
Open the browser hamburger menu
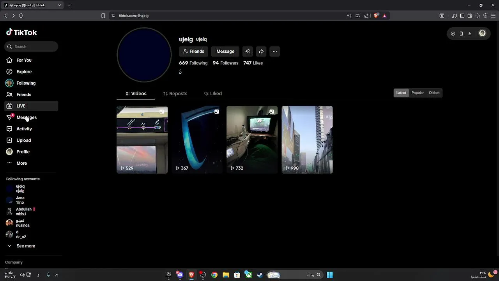click(493, 16)
